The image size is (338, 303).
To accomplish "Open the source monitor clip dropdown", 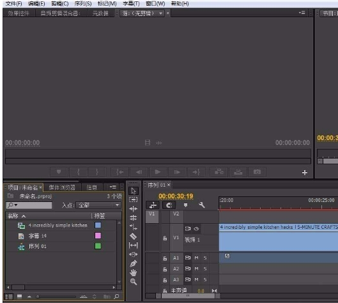I will click(x=142, y=13).
